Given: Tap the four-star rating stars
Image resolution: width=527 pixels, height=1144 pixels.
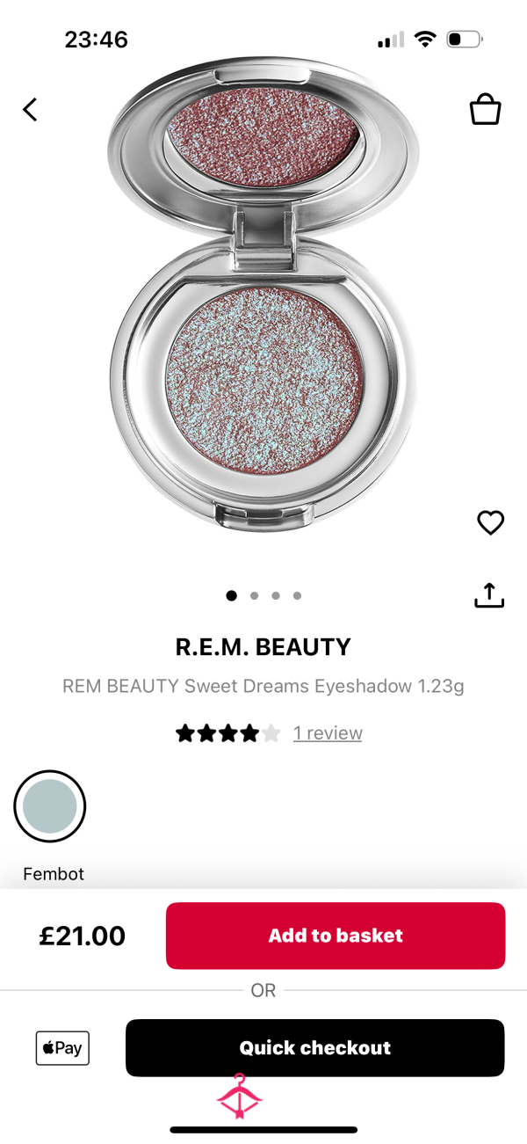Looking at the screenshot, I should (x=228, y=733).
